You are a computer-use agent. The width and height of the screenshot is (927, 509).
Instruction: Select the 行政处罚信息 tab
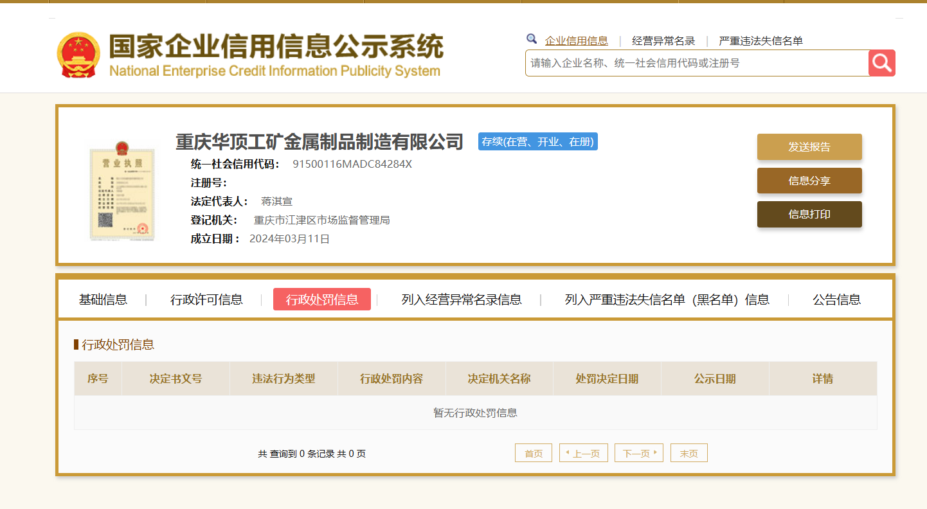coord(322,299)
